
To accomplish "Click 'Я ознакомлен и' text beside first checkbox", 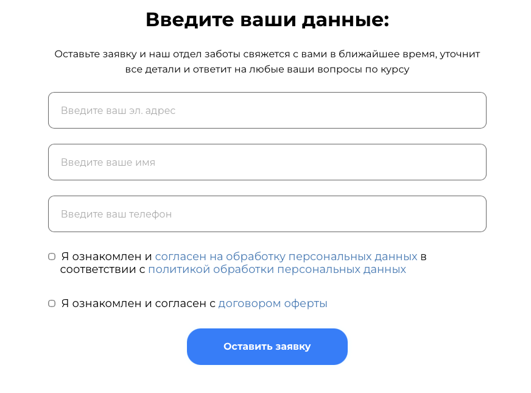I will 107,257.
